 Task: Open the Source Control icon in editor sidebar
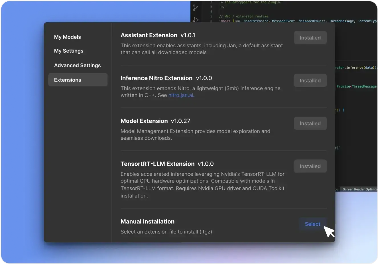point(195,8)
